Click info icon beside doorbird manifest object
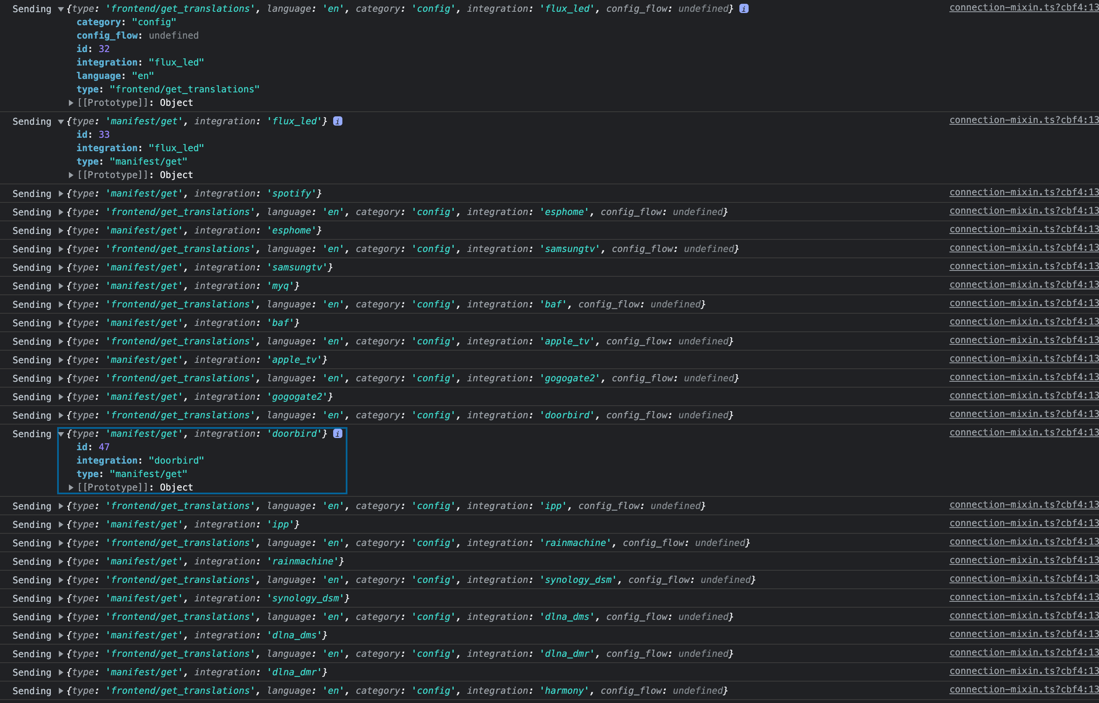 (337, 434)
